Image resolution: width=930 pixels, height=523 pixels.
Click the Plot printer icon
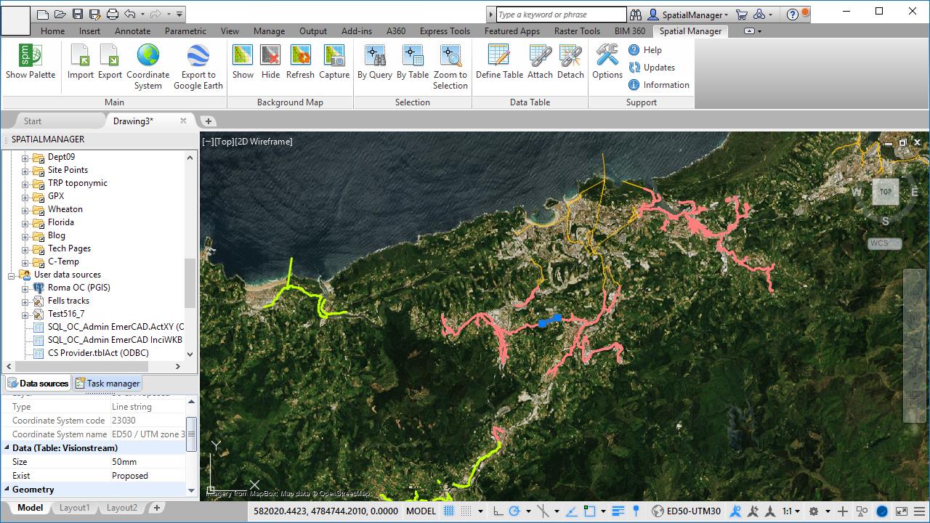(x=113, y=14)
